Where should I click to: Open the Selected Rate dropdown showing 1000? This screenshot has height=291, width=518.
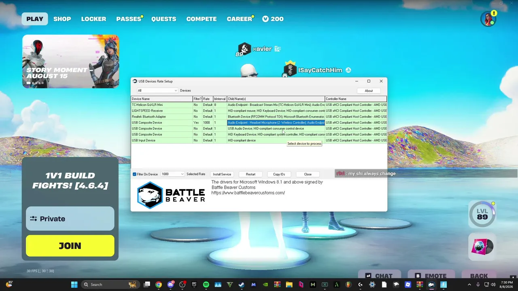(172, 174)
